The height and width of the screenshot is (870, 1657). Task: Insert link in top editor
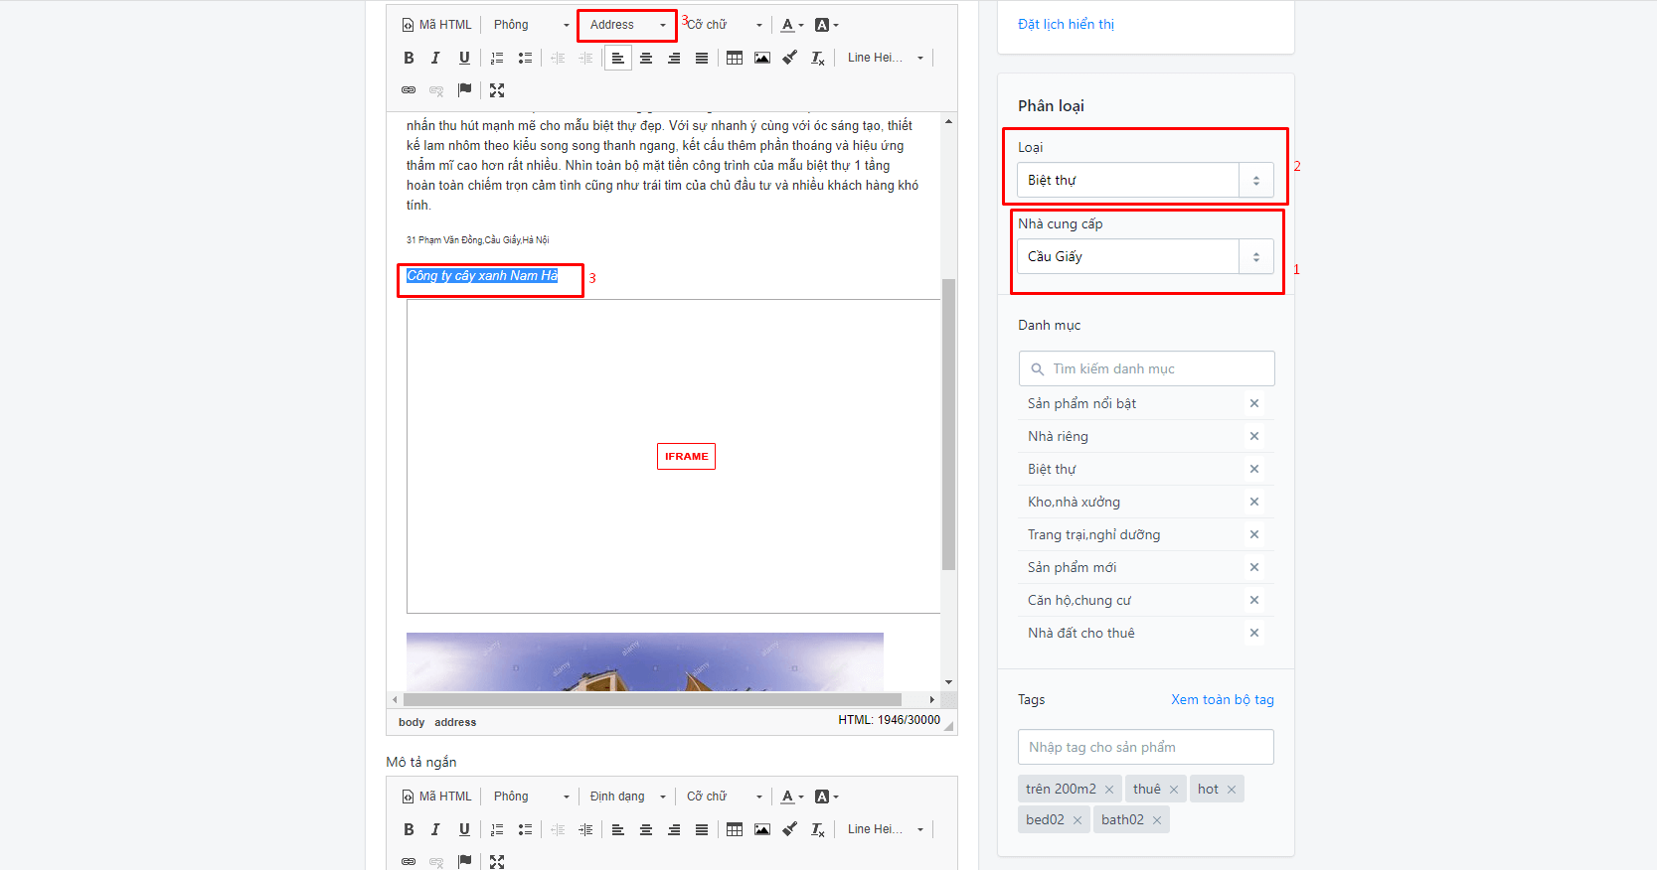coord(409,89)
